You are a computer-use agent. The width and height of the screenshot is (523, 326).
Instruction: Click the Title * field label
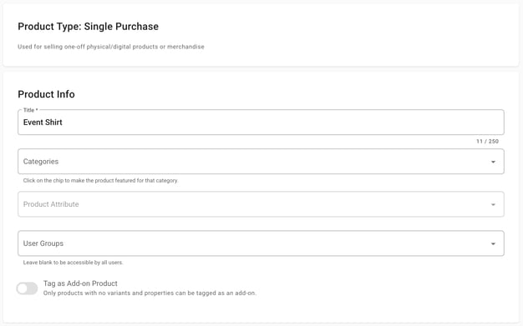30,110
